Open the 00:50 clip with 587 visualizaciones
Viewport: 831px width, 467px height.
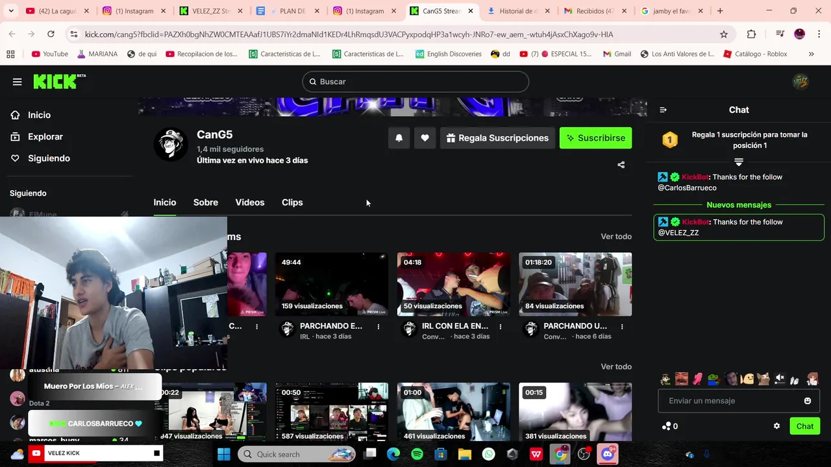click(x=332, y=412)
